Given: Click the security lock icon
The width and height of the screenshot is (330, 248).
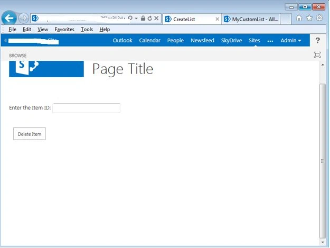Looking at the screenshot, I should point(143,18).
